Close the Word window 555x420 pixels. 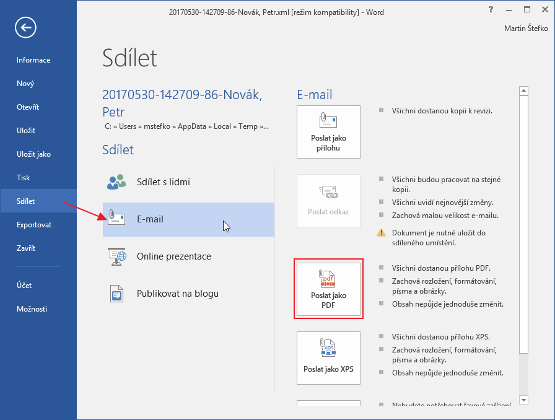(x=545, y=9)
